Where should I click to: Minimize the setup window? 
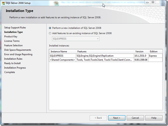click(x=147, y=2)
